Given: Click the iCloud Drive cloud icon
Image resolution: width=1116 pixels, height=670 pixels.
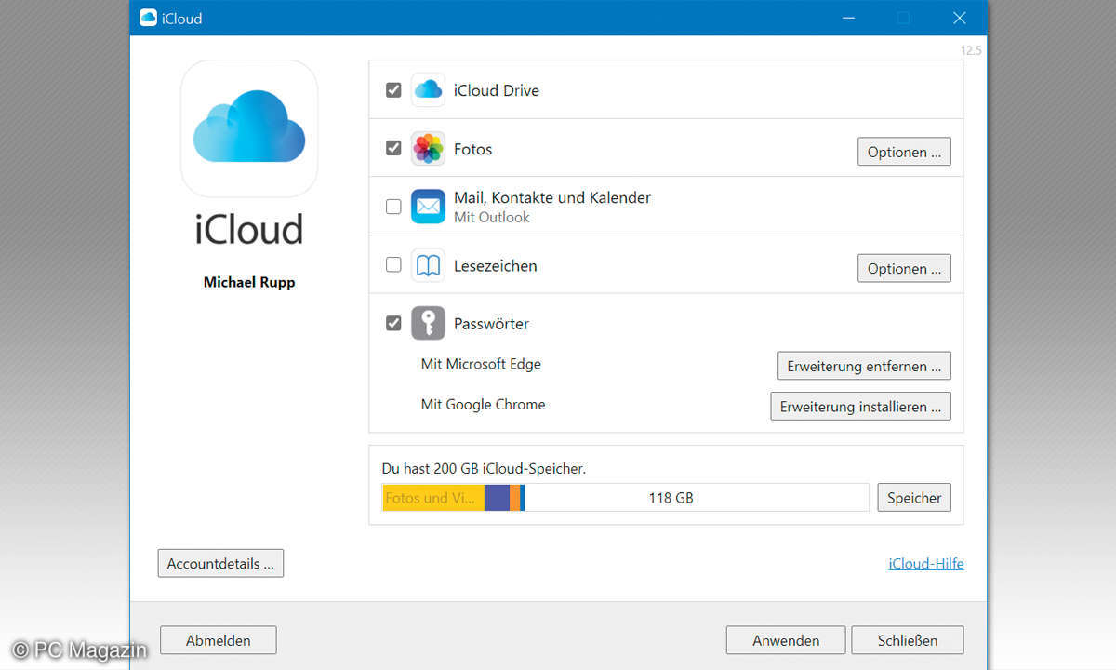Looking at the screenshot, I should coord(428,89).
